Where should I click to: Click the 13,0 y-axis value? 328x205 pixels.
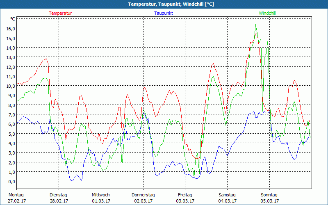(10, 57)
